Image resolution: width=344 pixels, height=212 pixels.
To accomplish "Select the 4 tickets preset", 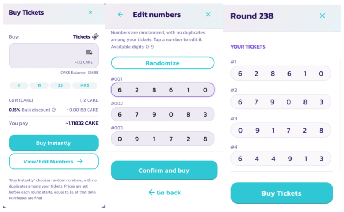I will (x=19, y=86).
